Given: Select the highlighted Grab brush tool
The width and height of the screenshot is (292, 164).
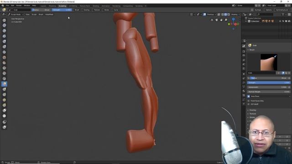Looking at the screenshot, I should click(x=4, y=84).
